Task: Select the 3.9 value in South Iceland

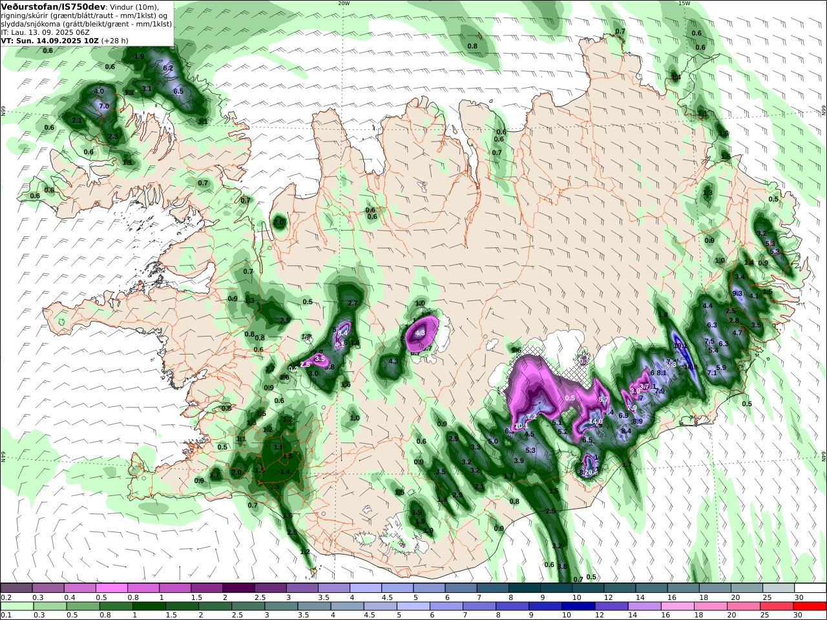Action: 519,460
